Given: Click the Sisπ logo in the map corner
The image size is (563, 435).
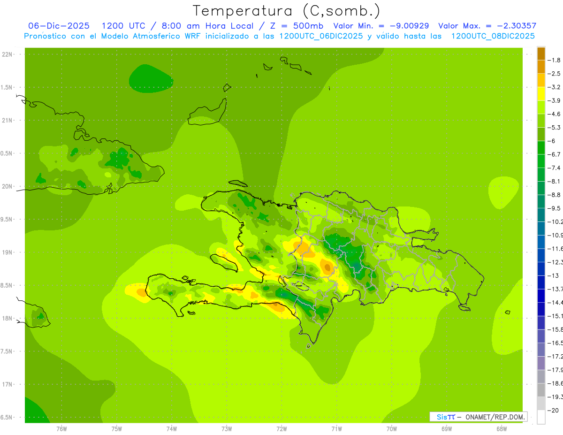Looking at the screenshot, I should pyautogui.click(x=446, y=417).
